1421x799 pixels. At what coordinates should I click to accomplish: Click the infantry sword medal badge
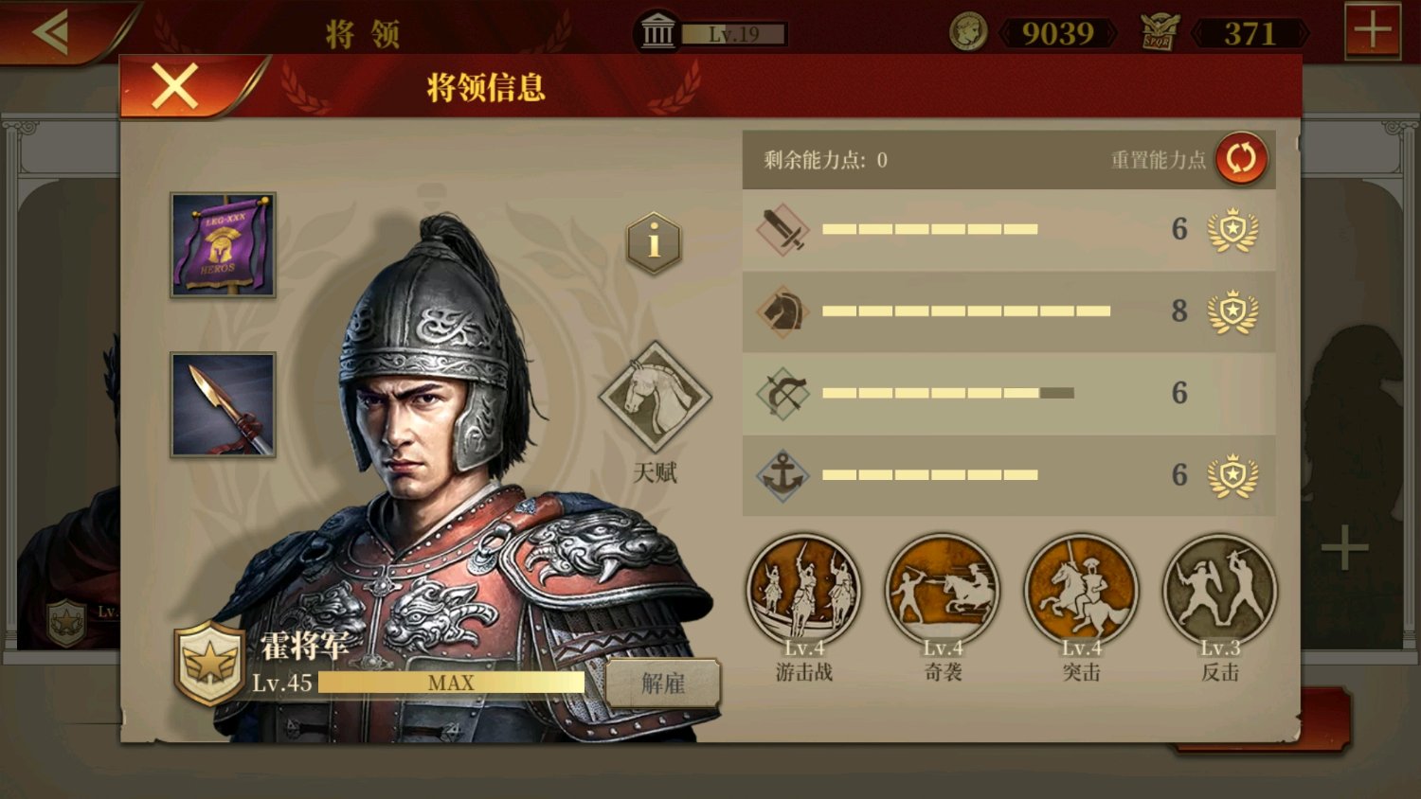click(1232, 229)
